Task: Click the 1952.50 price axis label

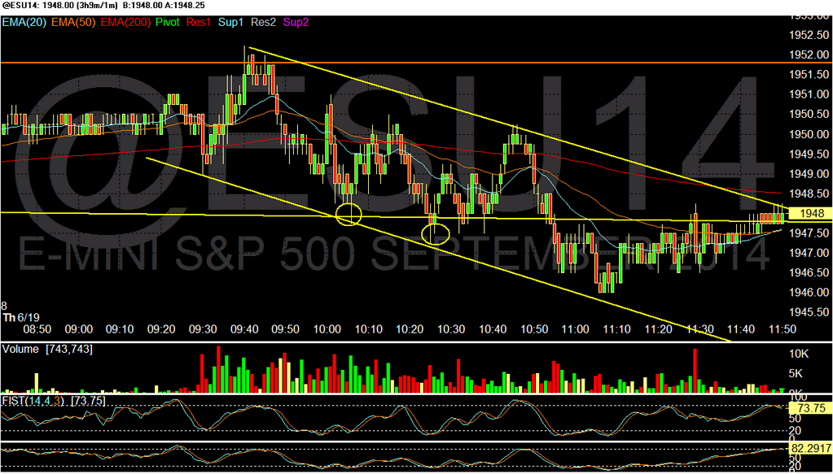Action: tap(809, 36)
